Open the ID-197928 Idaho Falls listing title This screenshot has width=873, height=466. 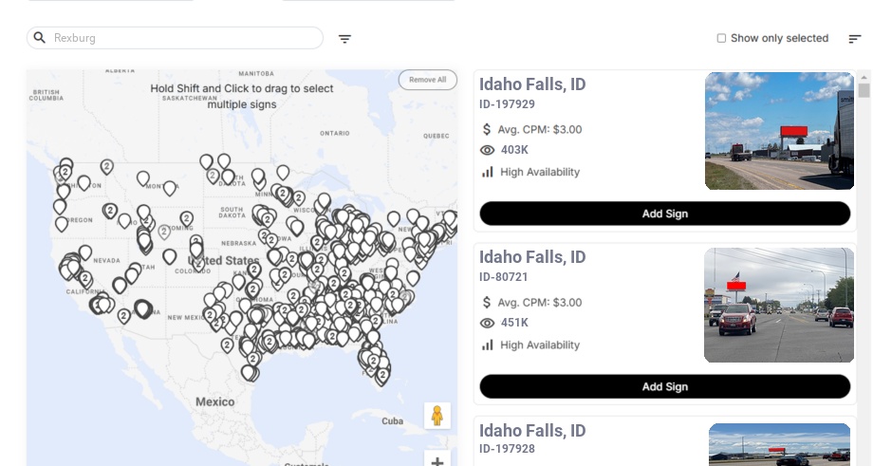[x=532, y=431]
